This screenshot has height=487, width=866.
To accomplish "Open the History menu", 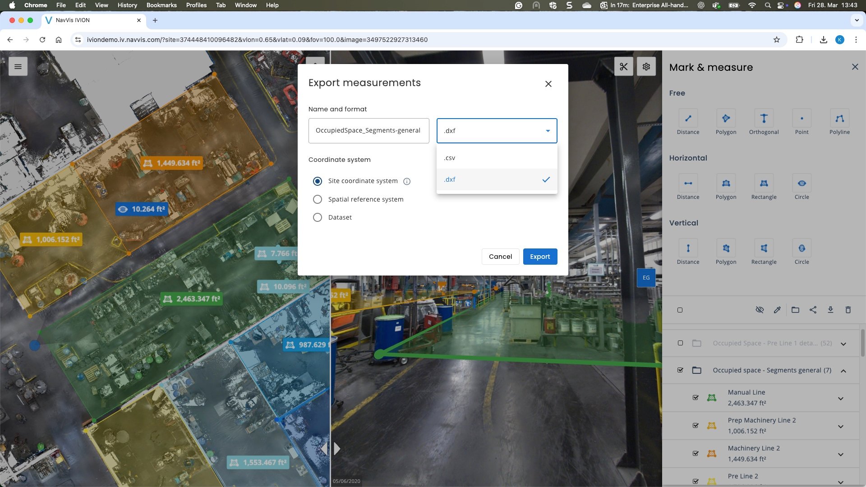I will click(x=127, y=5).
